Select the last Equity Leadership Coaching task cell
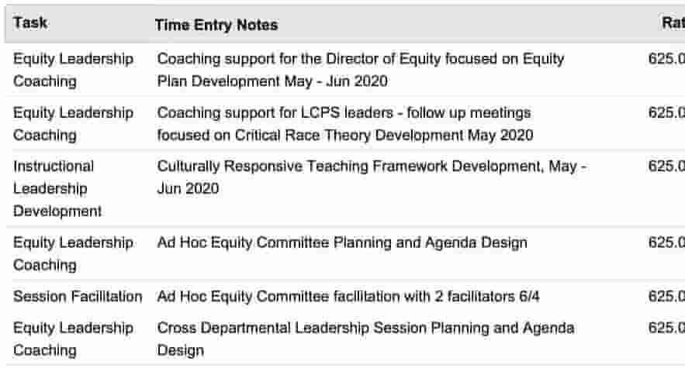This screenshot has height=368, width=685. 73,339
